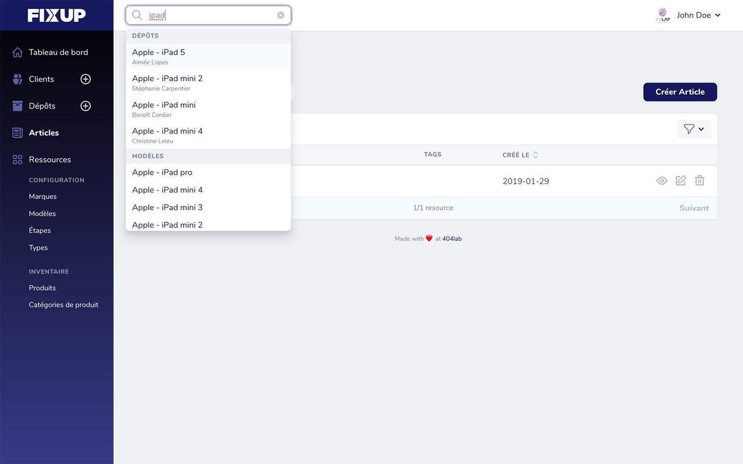Click the Suivant pagination button
743x464 pixels.
click(x=694, y=208)
